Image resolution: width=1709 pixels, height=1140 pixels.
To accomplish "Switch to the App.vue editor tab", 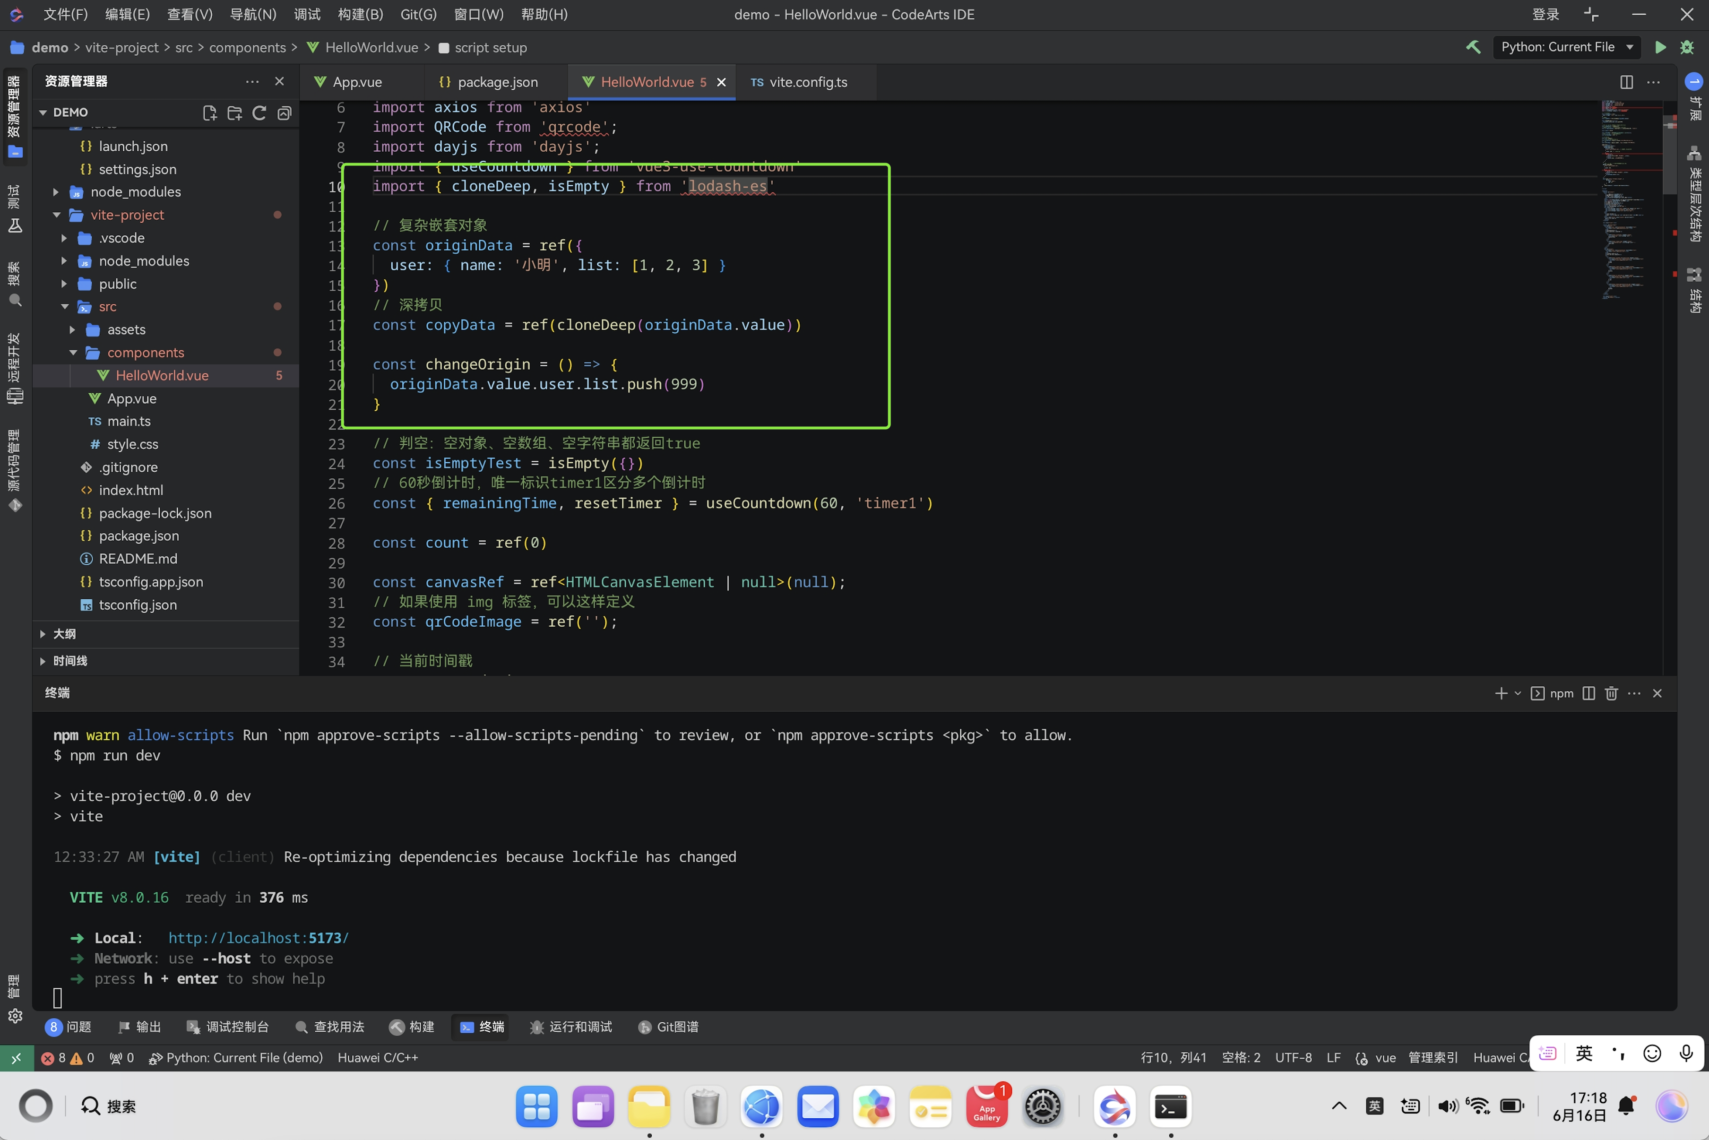I will tap(357, 82).
